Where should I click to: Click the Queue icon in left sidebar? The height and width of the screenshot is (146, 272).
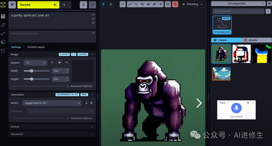3,50
